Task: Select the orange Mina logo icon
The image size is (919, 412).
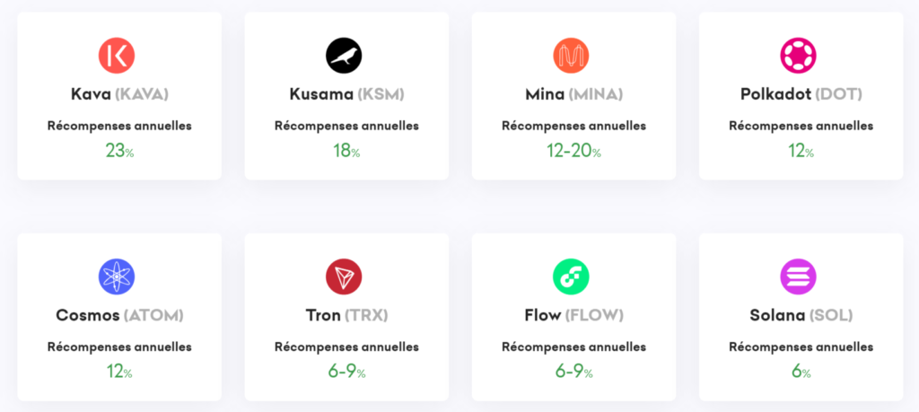Action: click(x=571, y=56)
